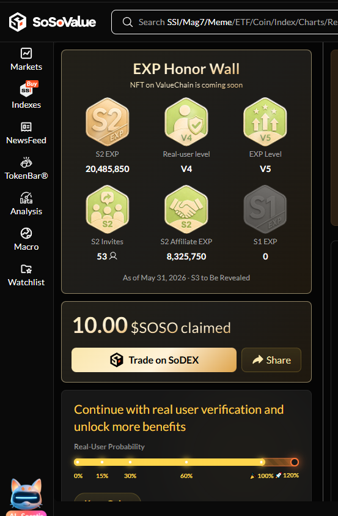Click the S2 EXP gold badge
The width and height of the screenshot is (338, 516).
(x=108, y=122)
